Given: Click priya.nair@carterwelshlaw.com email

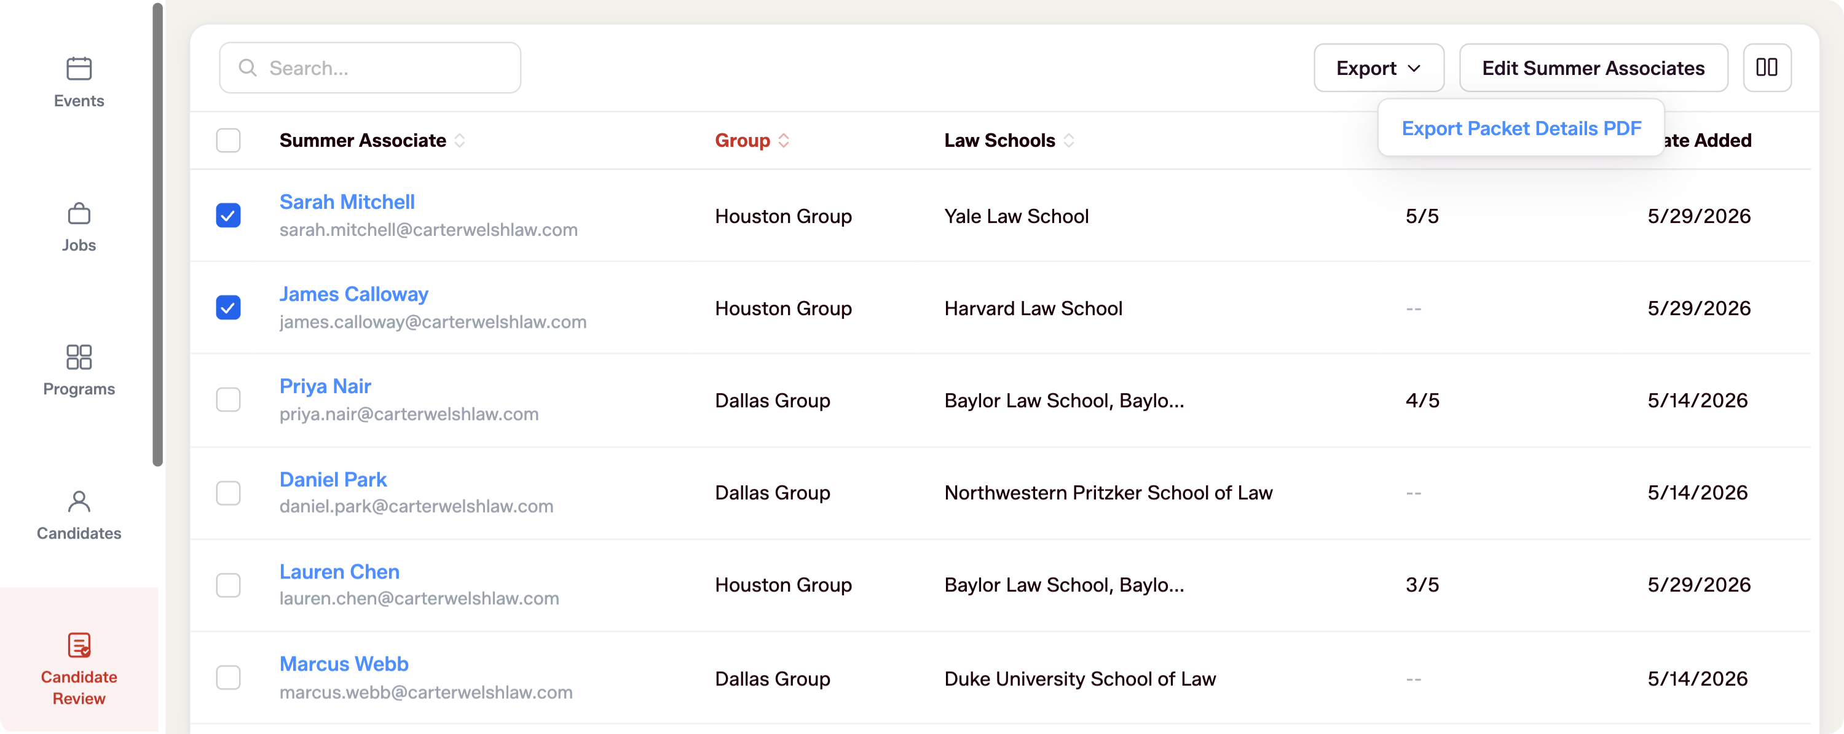Looking at the screenshot, I should [x=409, y=414].
